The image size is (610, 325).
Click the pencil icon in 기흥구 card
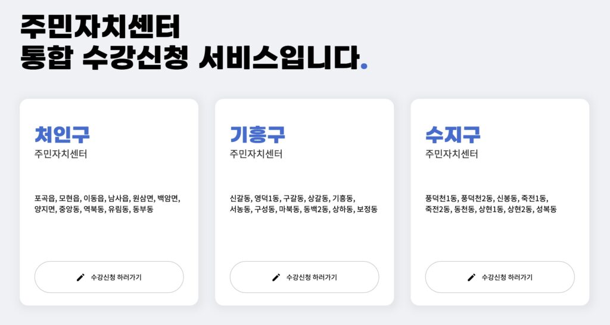(x=276, y=277)
